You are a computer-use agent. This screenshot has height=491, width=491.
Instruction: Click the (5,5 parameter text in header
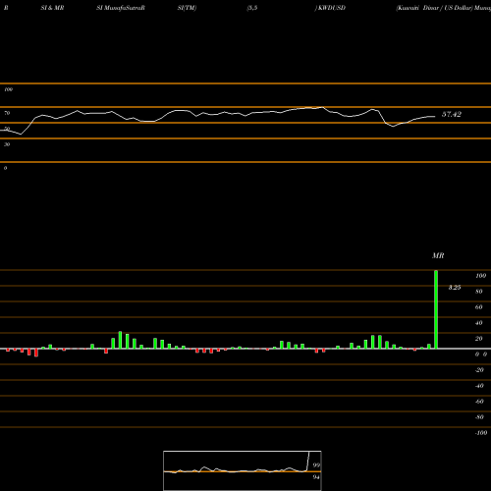[x=252, y=8]
